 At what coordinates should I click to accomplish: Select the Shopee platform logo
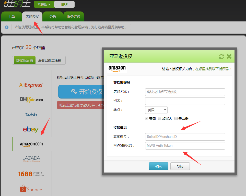point(31,189)
